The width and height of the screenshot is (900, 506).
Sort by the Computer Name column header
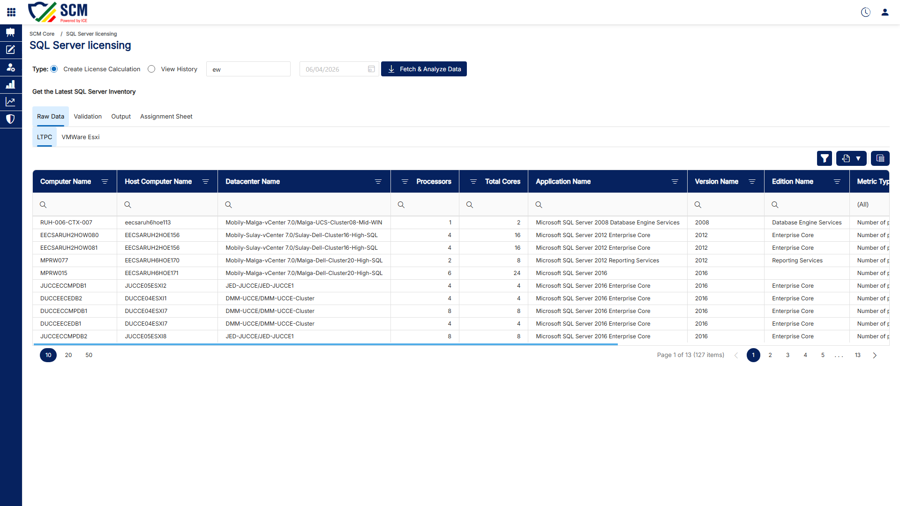66,182
